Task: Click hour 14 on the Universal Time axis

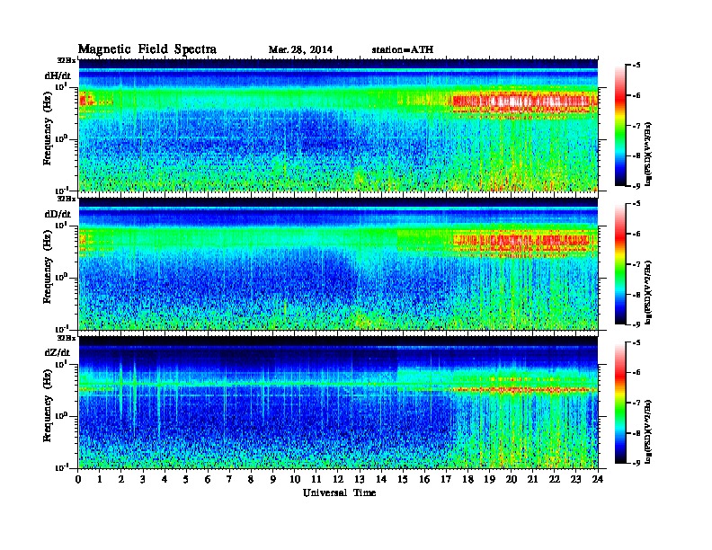Action: (x=381, y=479)
